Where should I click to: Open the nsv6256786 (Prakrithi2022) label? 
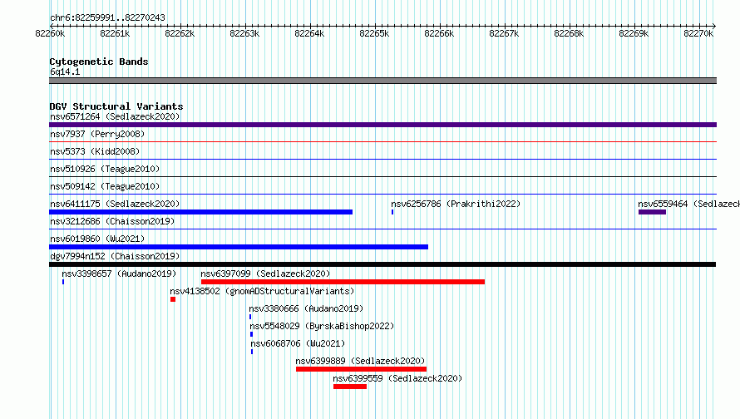tap(456, 204)
